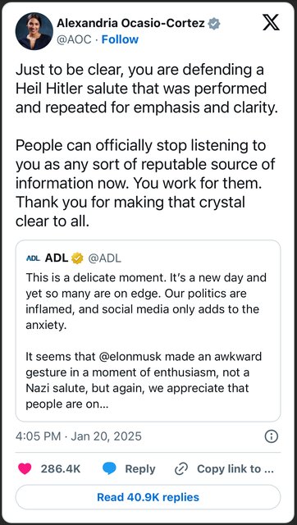Open the quoted ADL tweet card
Viewport: 297px width, 525px height.
click(148, 331)
